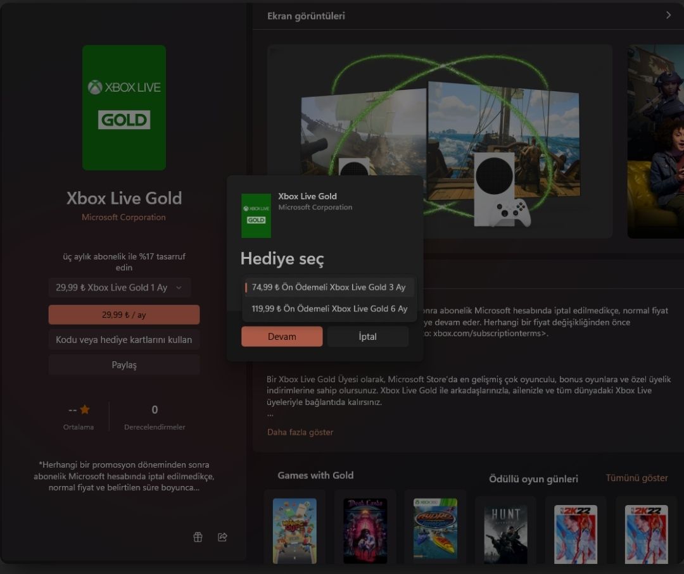Image resolution: width=684 pixels, height=574 pixels.
Task: Click the İptal button in the dialog
Action: click(368, 337)
